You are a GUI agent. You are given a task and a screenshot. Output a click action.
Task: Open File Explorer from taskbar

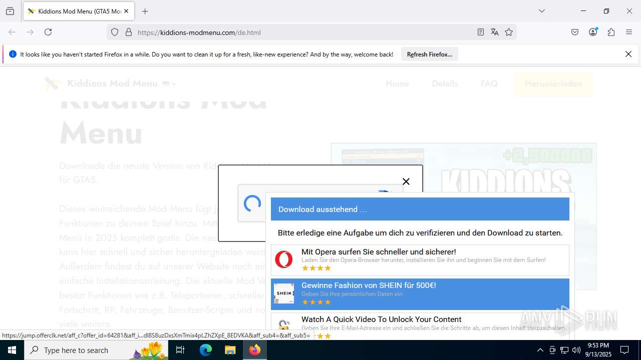(230, 350)
